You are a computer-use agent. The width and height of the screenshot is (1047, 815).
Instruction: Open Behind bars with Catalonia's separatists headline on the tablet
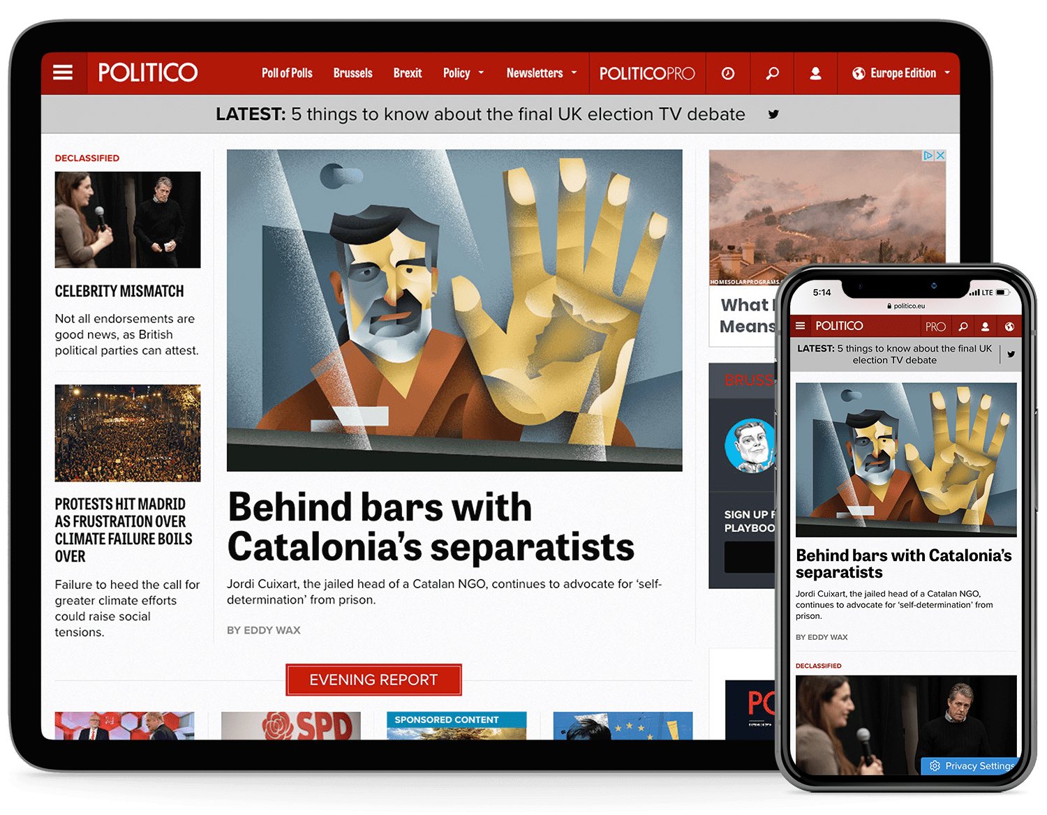431,527
